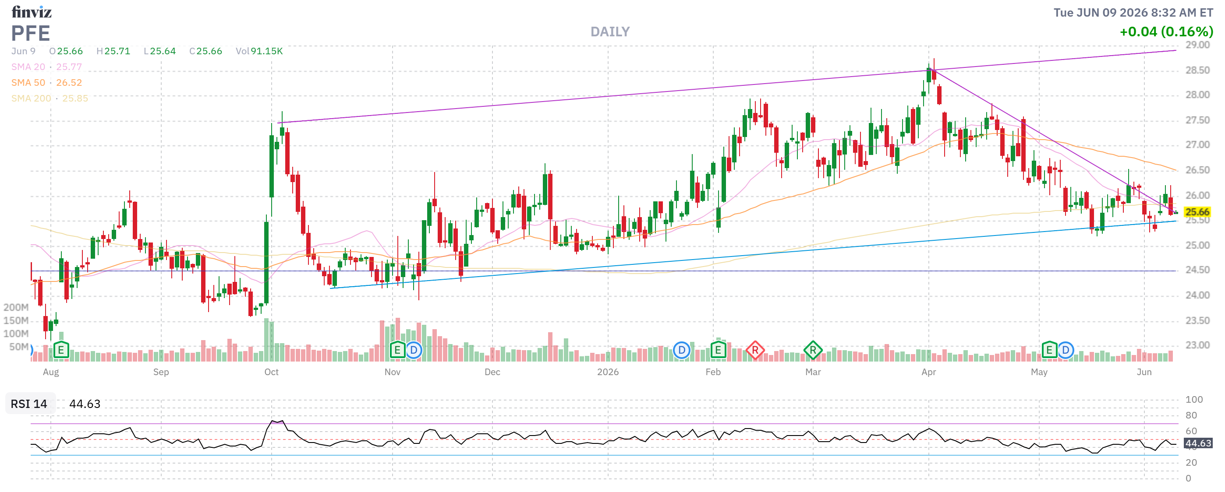Click the 44.63 RSI value tag on axis
The image size is (1225, 492).
1198,443
